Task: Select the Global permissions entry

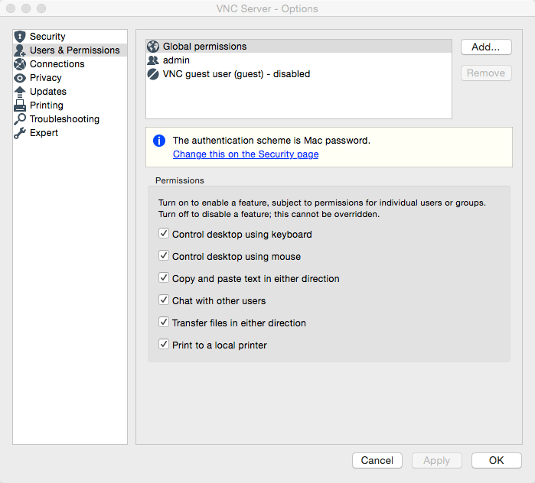Action: [x=299, y=47]
